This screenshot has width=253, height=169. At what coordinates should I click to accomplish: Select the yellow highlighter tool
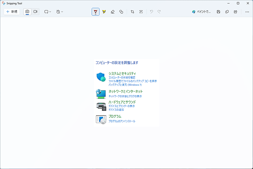104,12
